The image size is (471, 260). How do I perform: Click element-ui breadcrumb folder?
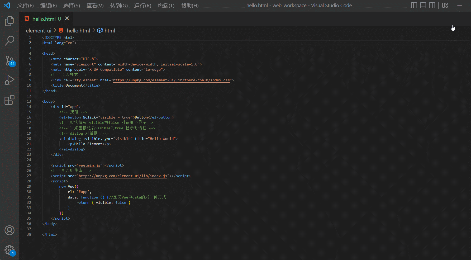point(39,31)
